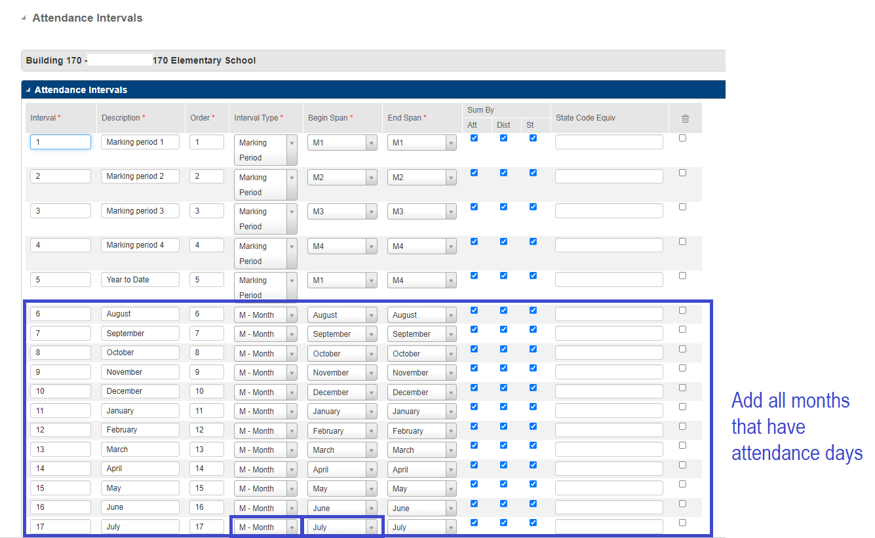Click the trash delete column icon

point(685,119)
